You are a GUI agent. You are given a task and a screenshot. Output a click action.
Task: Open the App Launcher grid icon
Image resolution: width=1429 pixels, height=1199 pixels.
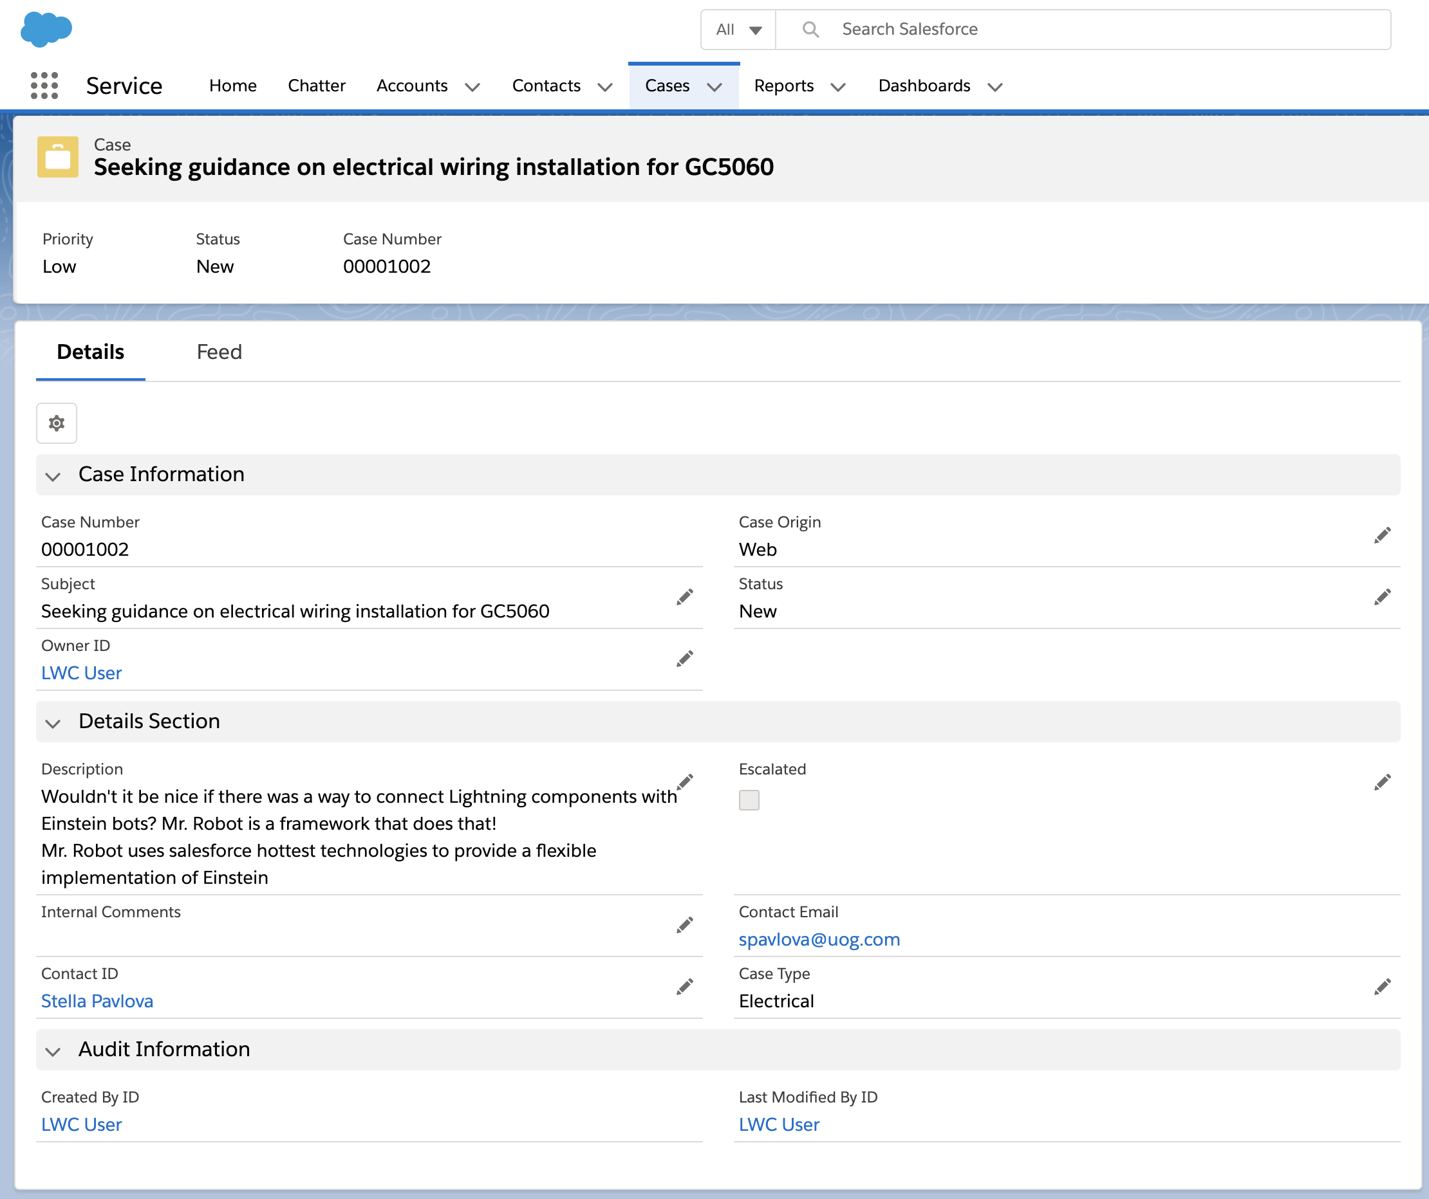(x=44, y=86)
